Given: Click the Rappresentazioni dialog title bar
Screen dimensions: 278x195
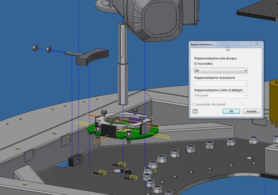Looking at the screenshot, I should 220,44.
